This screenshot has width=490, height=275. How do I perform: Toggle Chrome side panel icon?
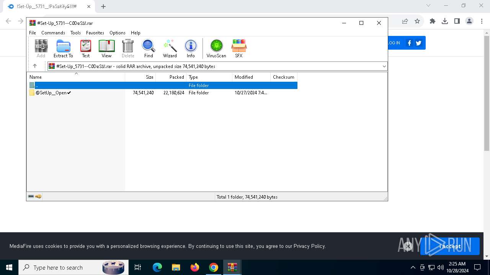pos(457,21)
